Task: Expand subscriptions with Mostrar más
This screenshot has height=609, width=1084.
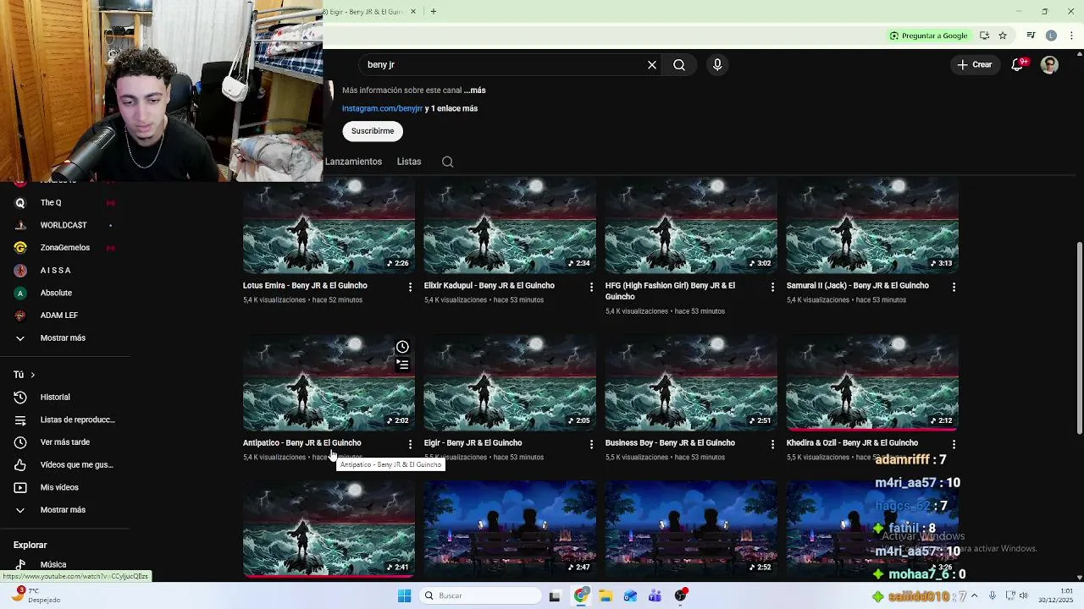Action: tap(64, 337)
